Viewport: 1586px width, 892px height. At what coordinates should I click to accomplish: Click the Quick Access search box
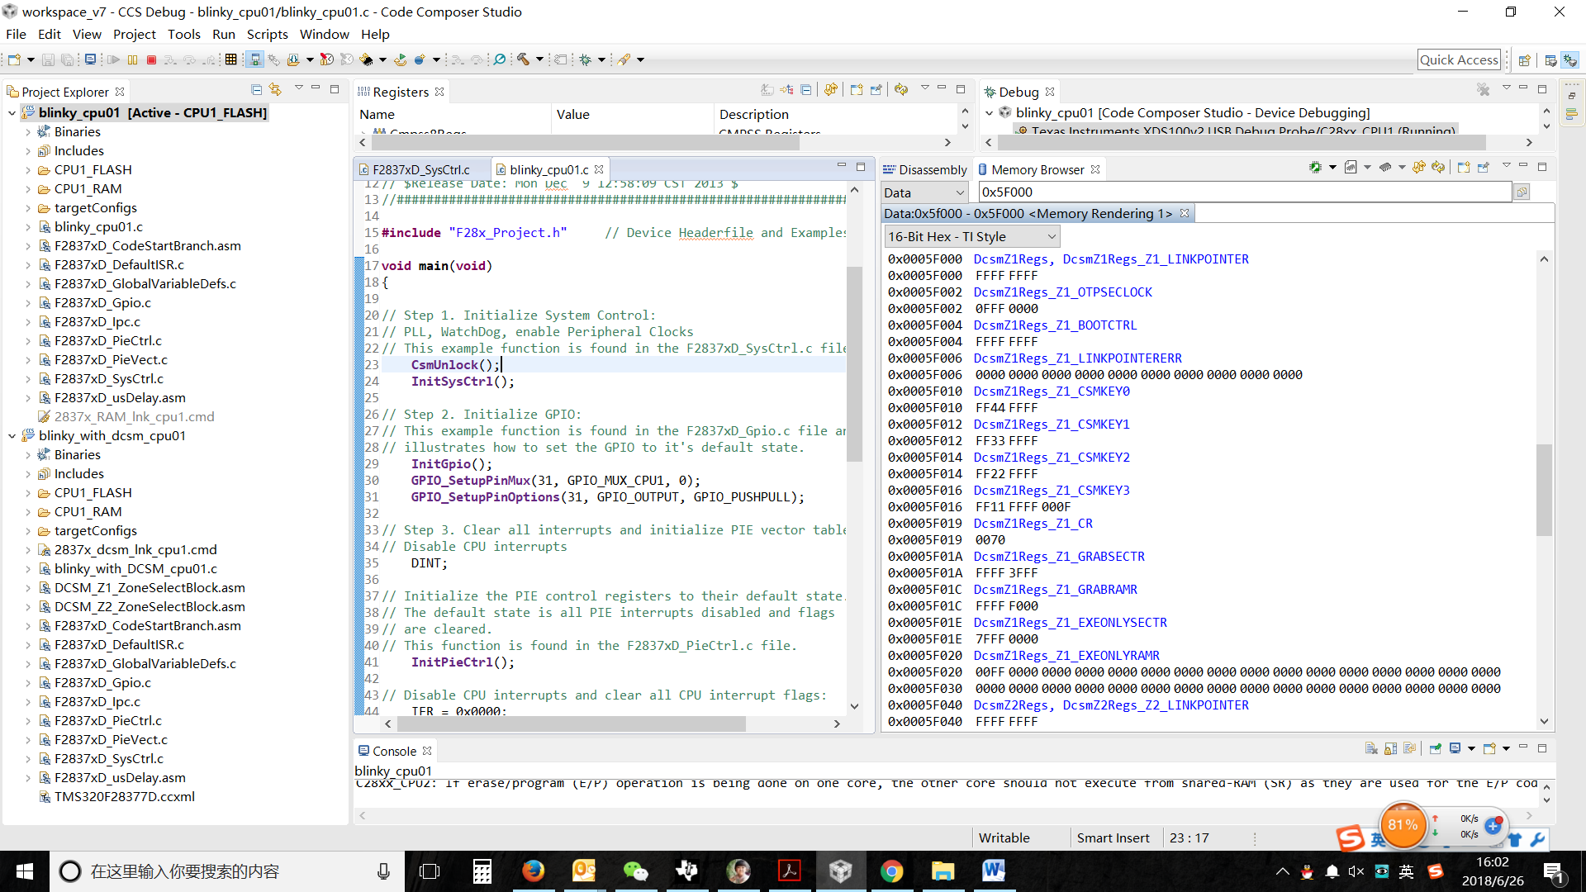click(x=1459, y=59)
